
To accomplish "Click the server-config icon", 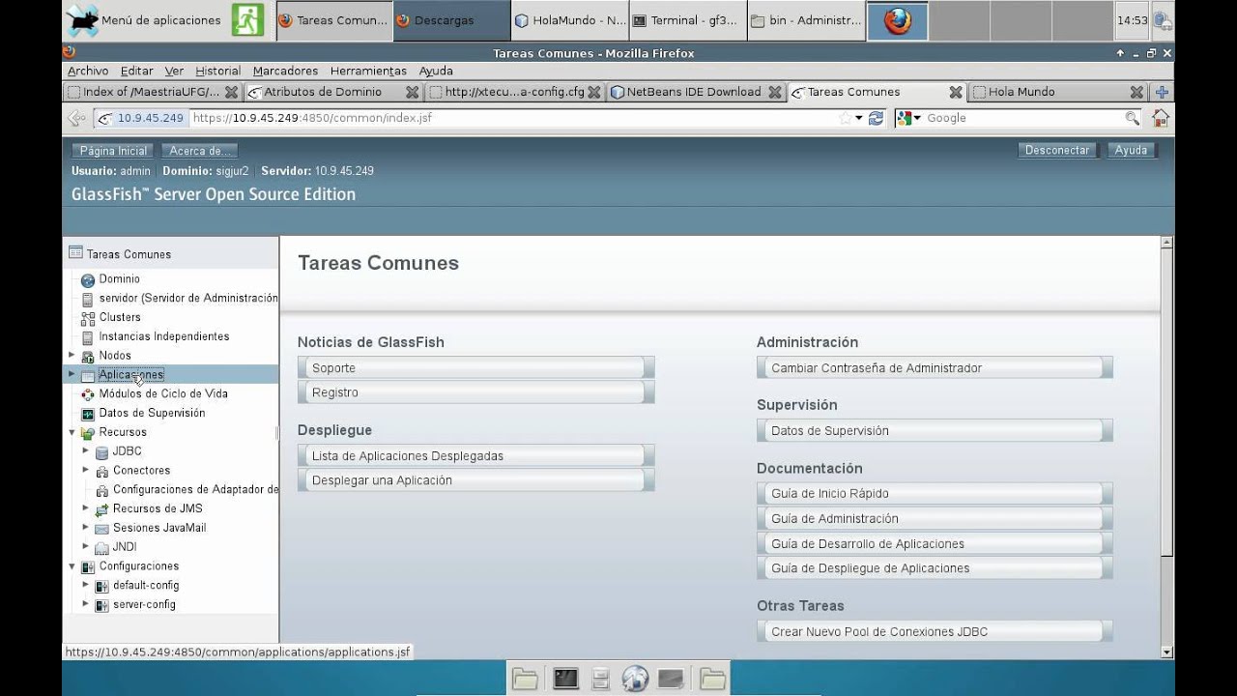I will point(102,605).
